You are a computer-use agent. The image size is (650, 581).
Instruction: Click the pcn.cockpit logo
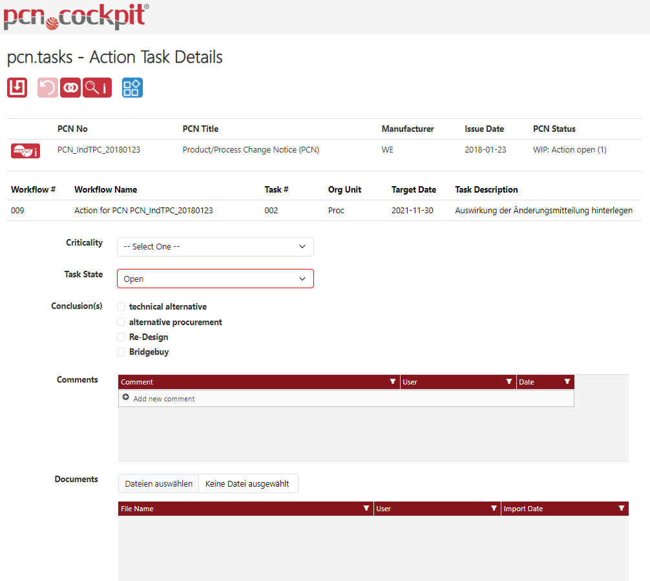pos(76,16)
